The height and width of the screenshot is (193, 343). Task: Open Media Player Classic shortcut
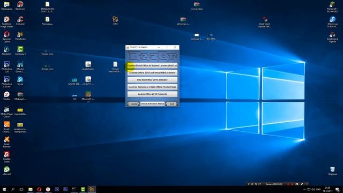point(6,112)
